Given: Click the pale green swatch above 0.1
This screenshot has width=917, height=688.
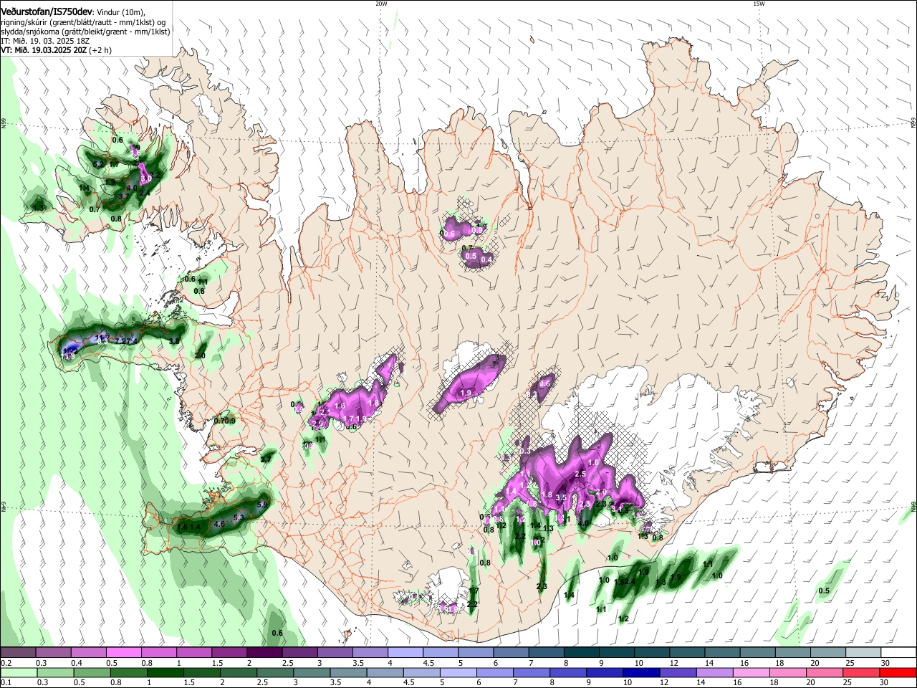Looking at the screenshot, I should point(19,672).
